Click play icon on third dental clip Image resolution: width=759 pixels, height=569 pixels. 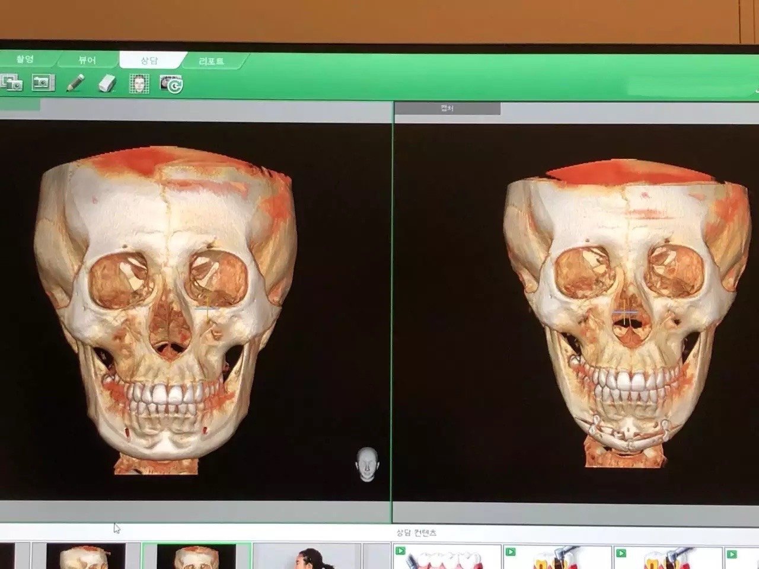tap(621, 553)
